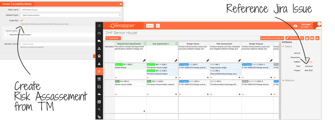Open the cloud icon in sidebar

[99, 94]
